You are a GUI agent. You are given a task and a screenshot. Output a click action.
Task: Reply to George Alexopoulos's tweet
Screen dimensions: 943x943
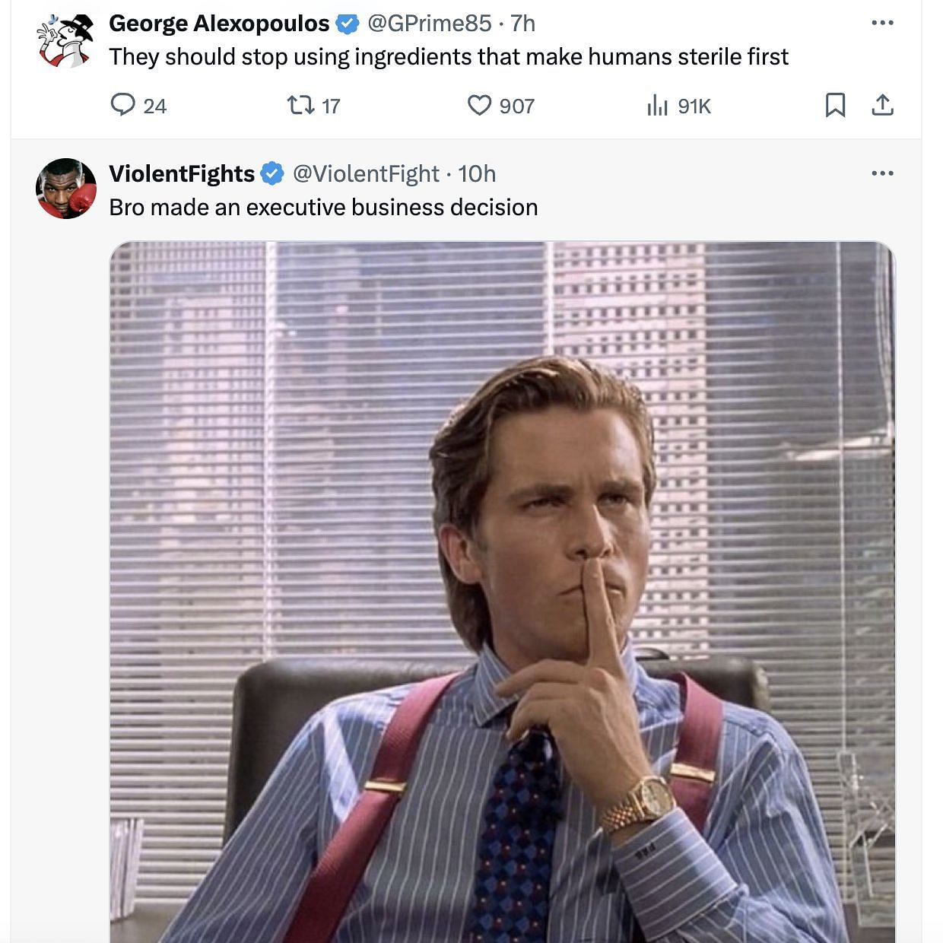click(123, 104)
